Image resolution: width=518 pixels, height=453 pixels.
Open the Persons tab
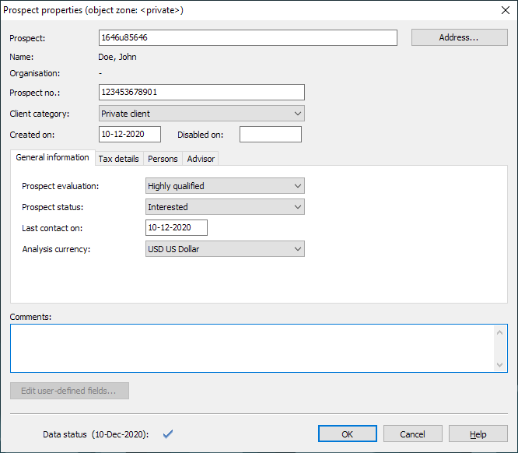(x=163, y=159)
